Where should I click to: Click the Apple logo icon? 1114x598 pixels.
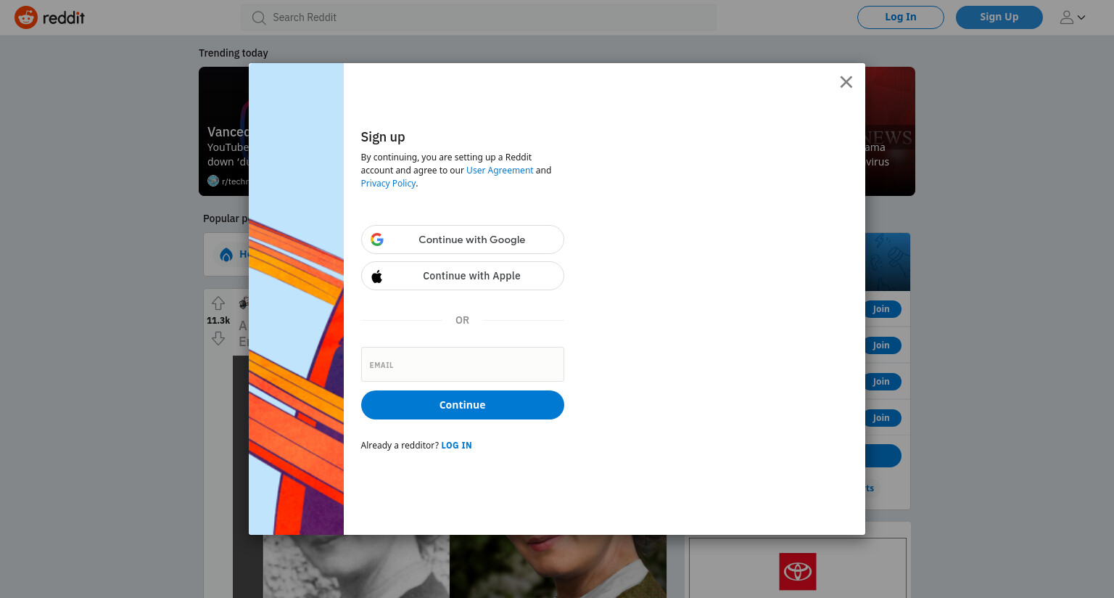(377, 276)
